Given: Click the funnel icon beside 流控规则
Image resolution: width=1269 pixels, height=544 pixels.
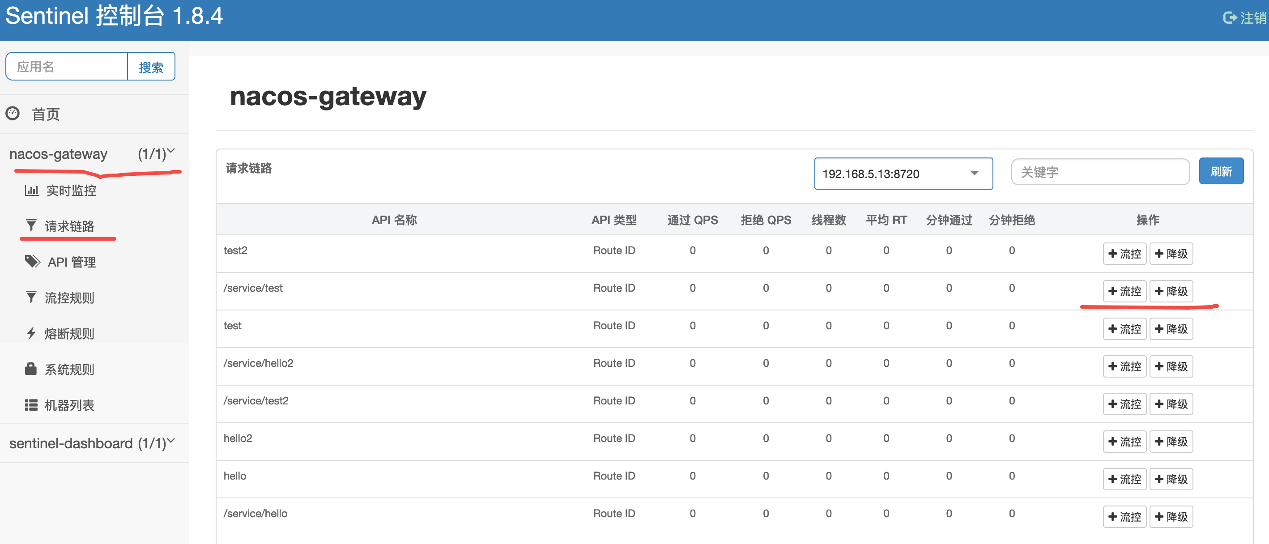Looking at the screenshot, I should tap(31, 297).
